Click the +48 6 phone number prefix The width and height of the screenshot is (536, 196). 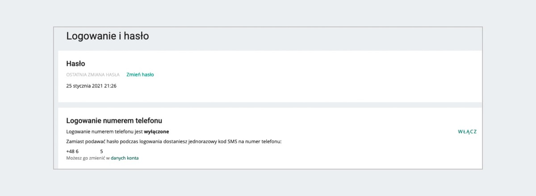point(72,151)
